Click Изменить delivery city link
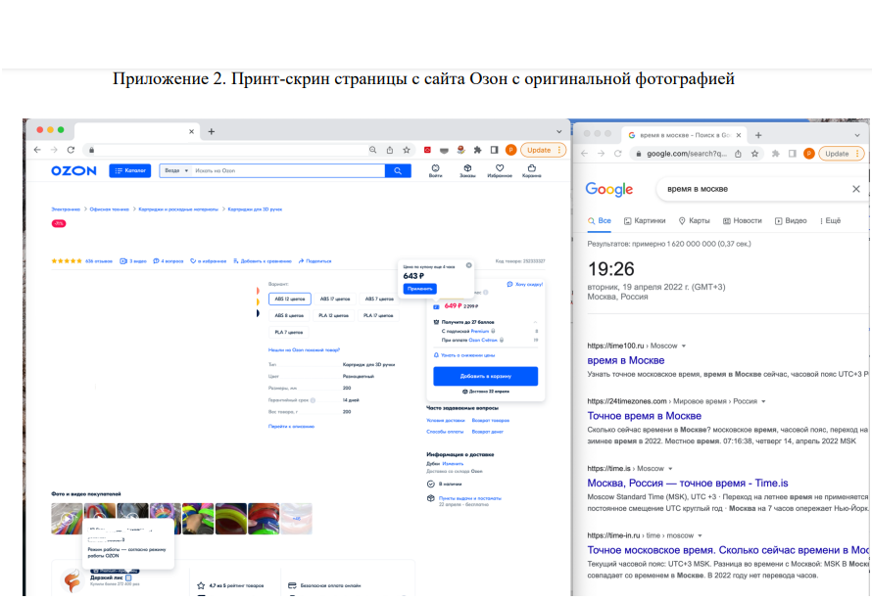872x601 pixels. click(x=453, y=463)
